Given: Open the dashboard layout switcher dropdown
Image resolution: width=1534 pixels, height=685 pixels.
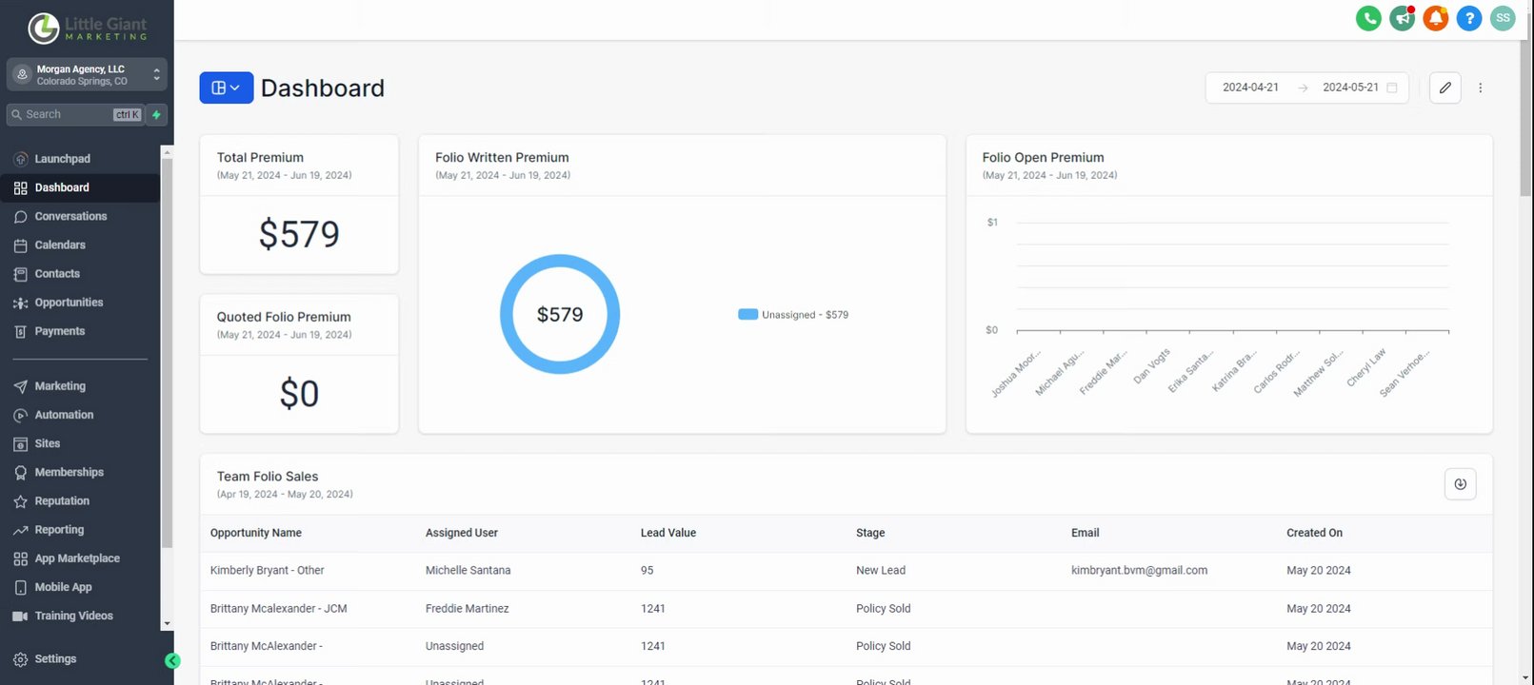Looking at the screenshot, I should pyautogui.click(x=226, y=88).
